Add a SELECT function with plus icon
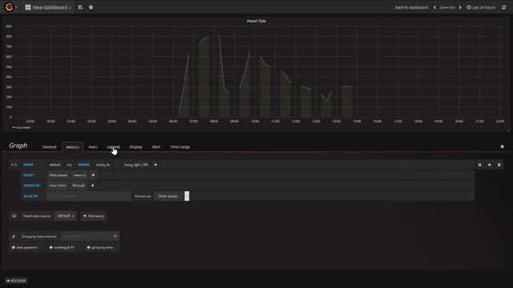This screenshot has width=513, height=288. point(93,175)
